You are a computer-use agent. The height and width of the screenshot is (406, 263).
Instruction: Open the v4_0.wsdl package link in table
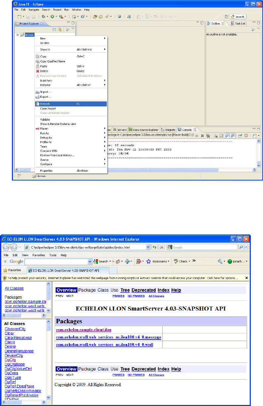[x=105, y=345]
